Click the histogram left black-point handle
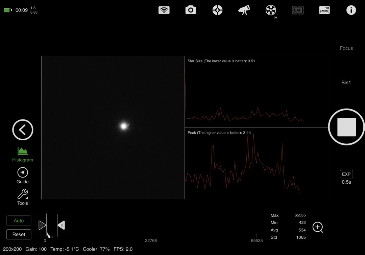 coord(42,225)
